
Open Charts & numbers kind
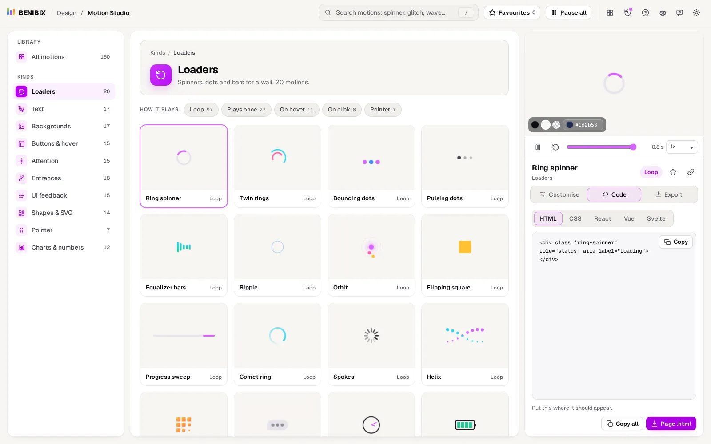64,247
